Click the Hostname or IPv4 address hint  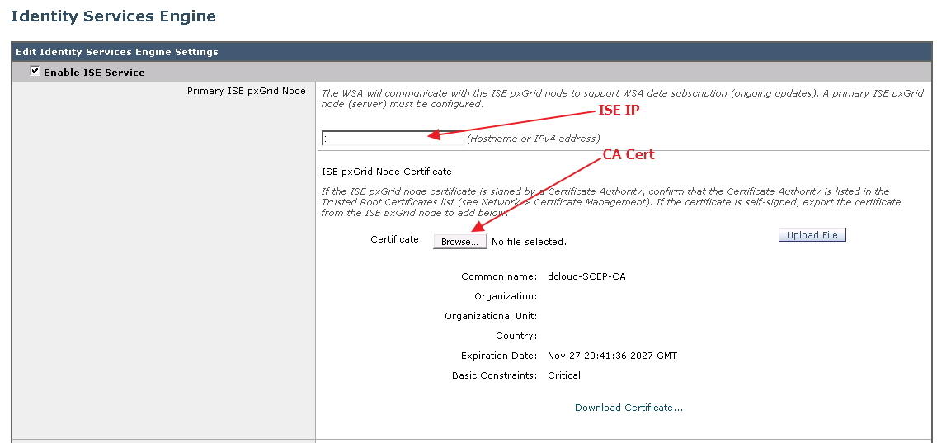point(533,139)
